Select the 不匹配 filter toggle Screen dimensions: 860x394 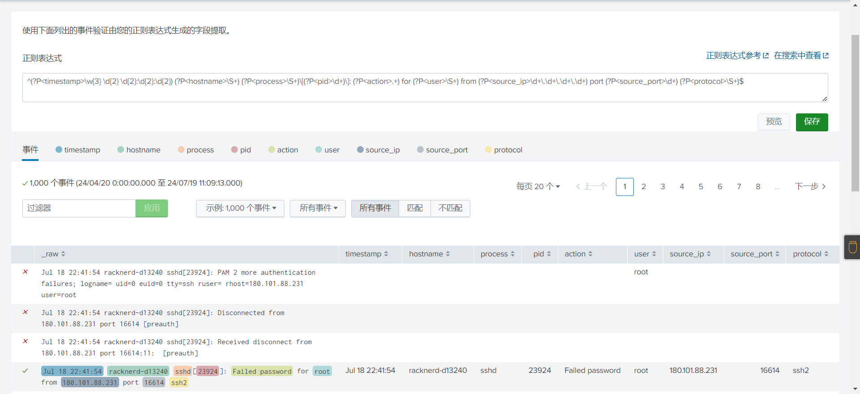coord(450,208)
